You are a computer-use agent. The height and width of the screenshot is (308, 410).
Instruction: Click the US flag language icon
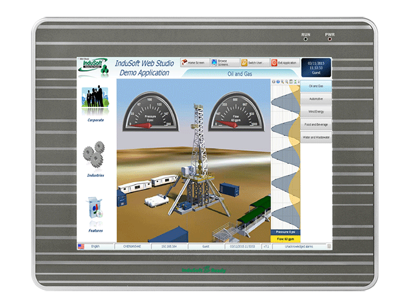coord(81,247)
